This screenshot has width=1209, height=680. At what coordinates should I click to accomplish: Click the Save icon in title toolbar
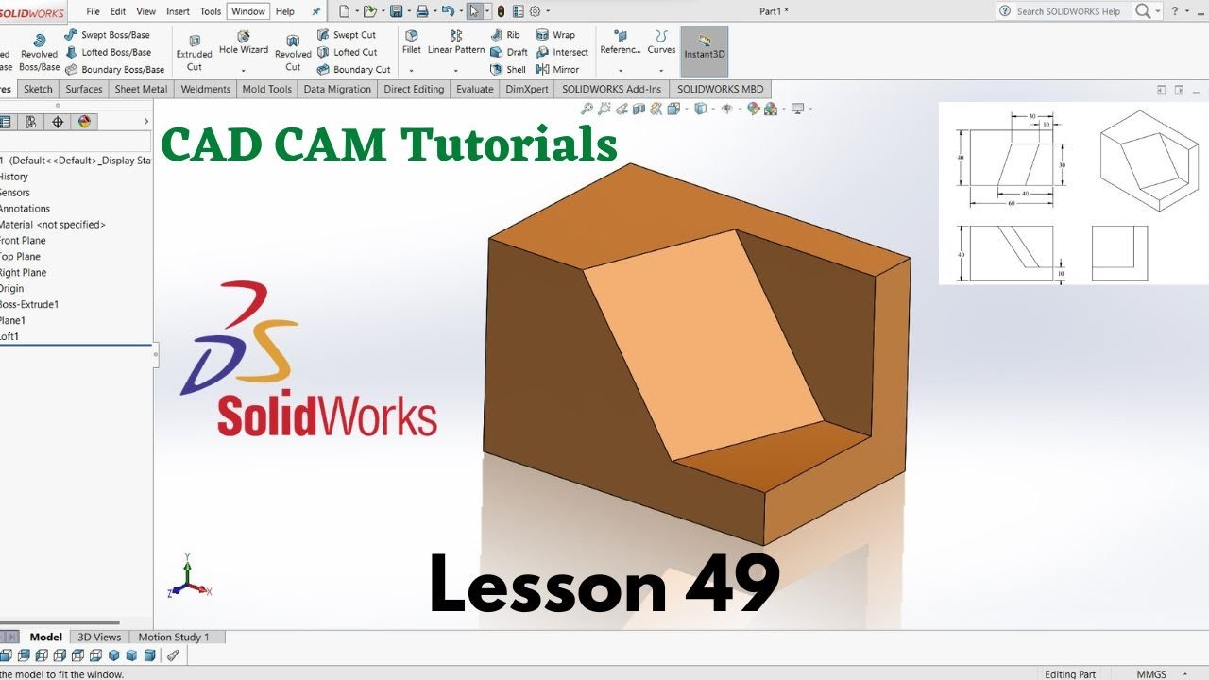coord(397,11)
